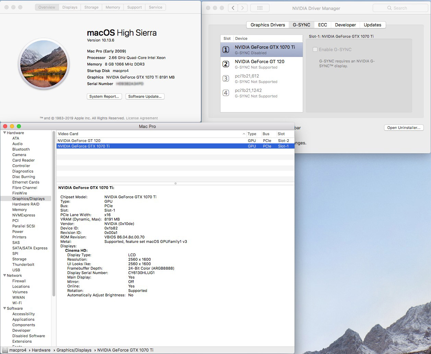431x354 pixels.
Task: Select Storage in the Hardware sidebar
Action: [x=19, y=259]
